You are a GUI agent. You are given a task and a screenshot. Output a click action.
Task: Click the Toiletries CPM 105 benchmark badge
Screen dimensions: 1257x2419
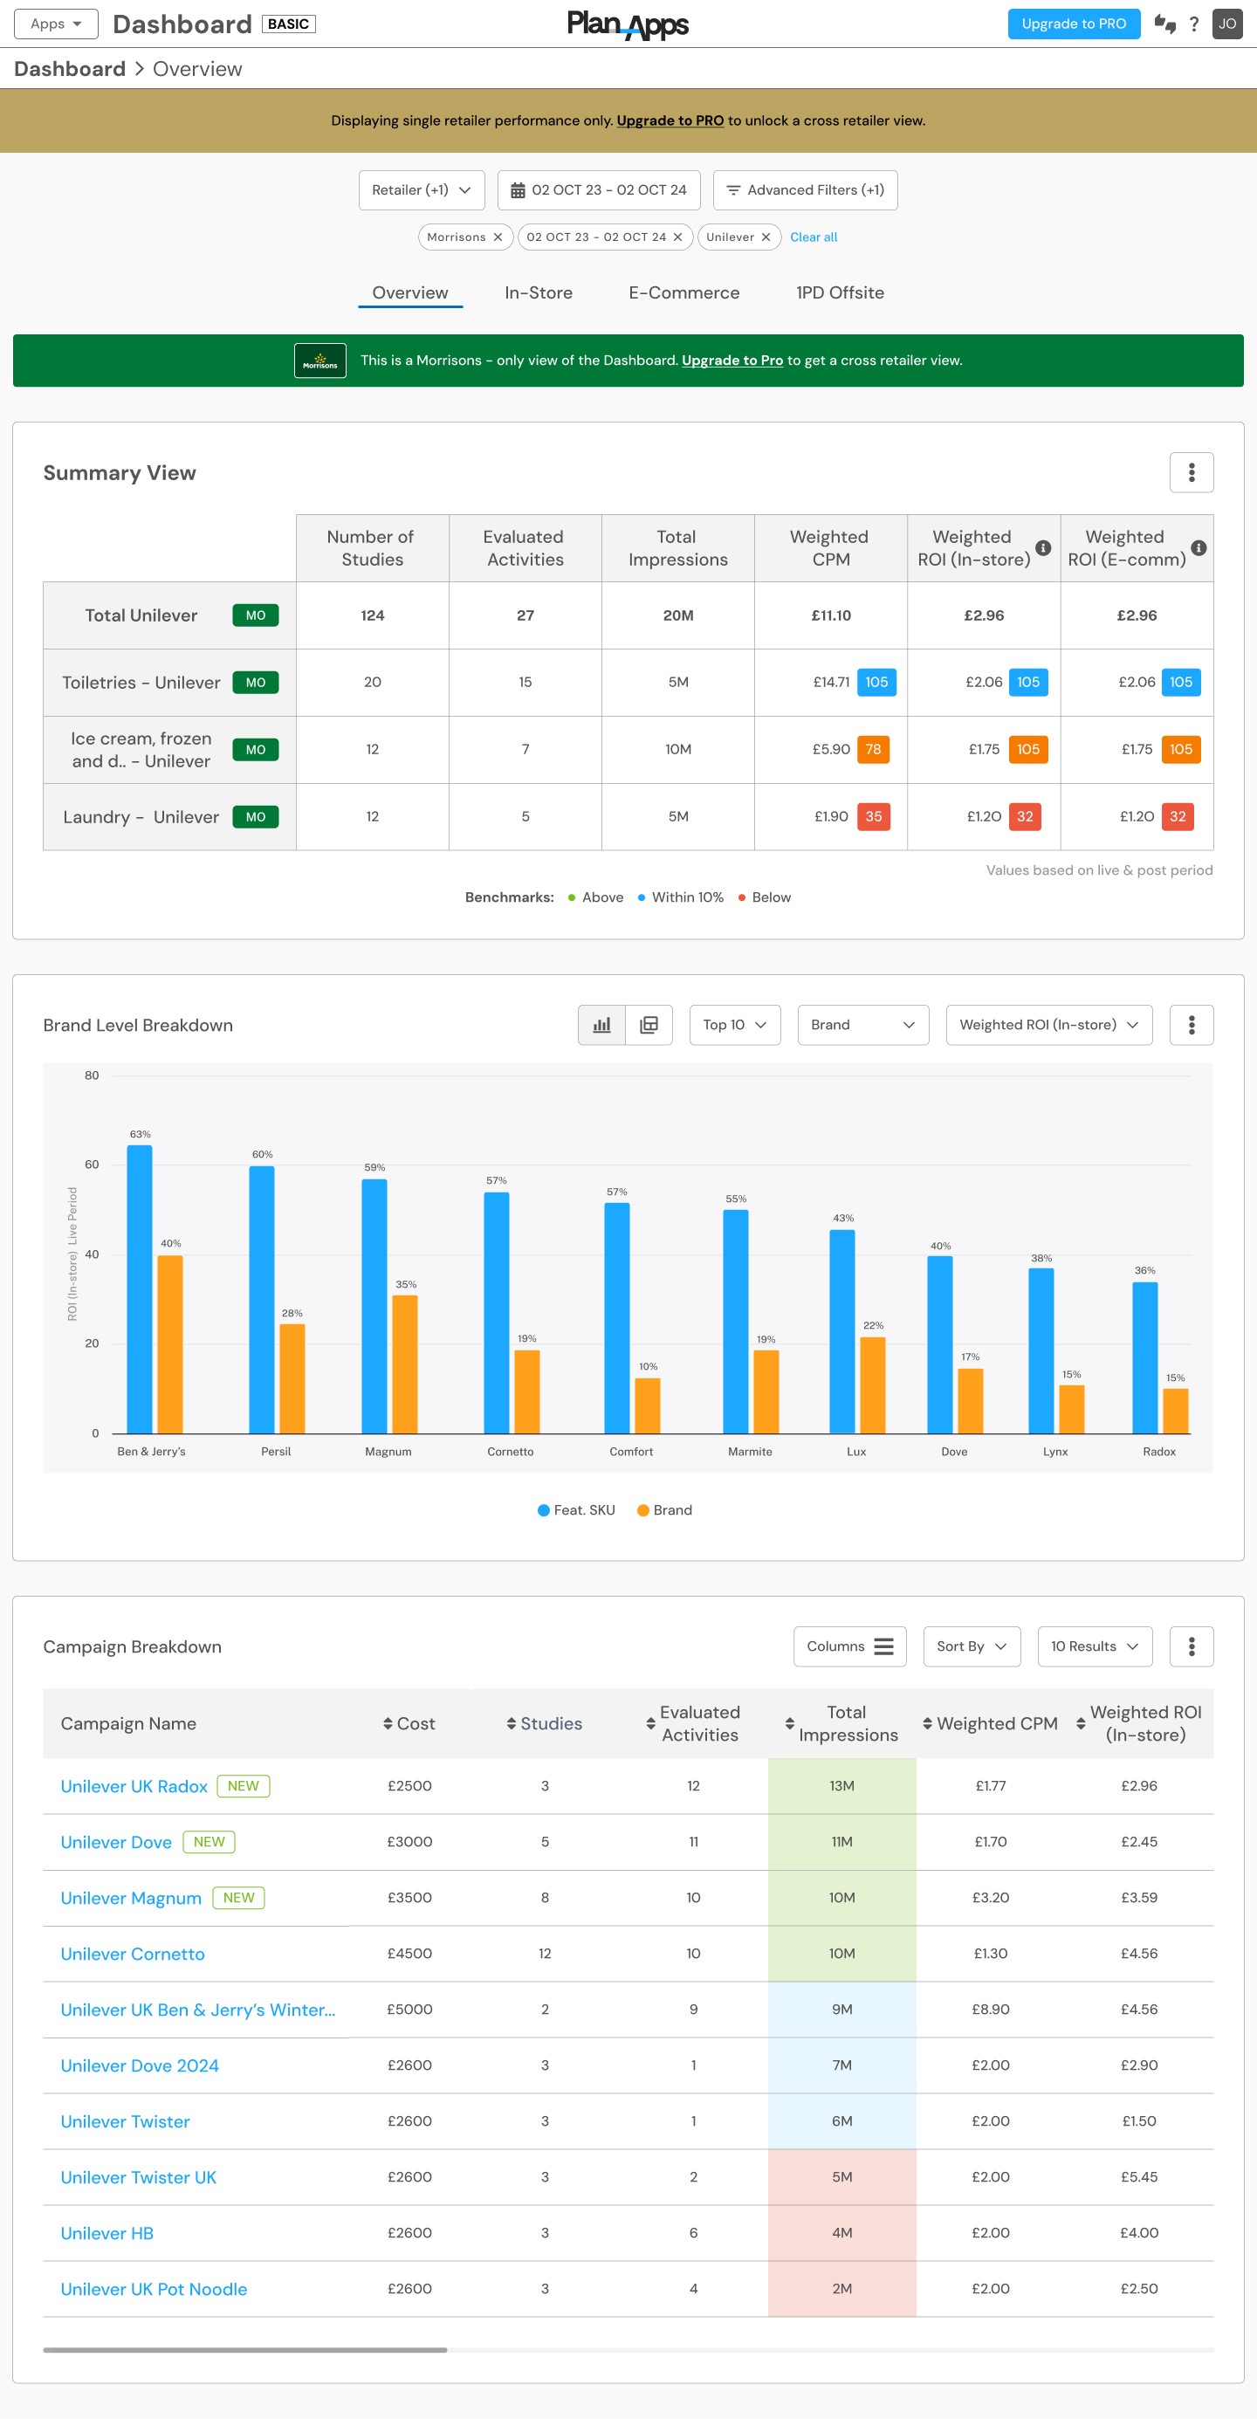click(876, 683)
